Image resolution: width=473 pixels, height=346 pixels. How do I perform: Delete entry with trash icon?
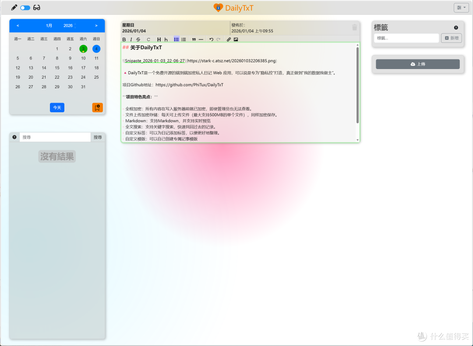tap(354, 28)
